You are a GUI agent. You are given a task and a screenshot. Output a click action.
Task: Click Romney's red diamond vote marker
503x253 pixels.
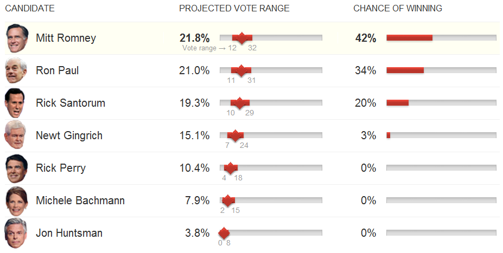(x=242, y=38)
